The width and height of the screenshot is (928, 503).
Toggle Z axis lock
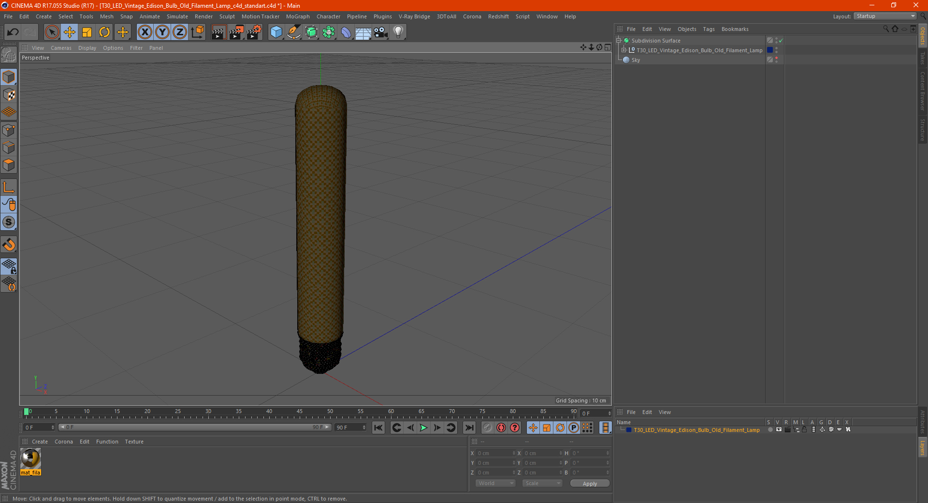(x=180, y=32)
